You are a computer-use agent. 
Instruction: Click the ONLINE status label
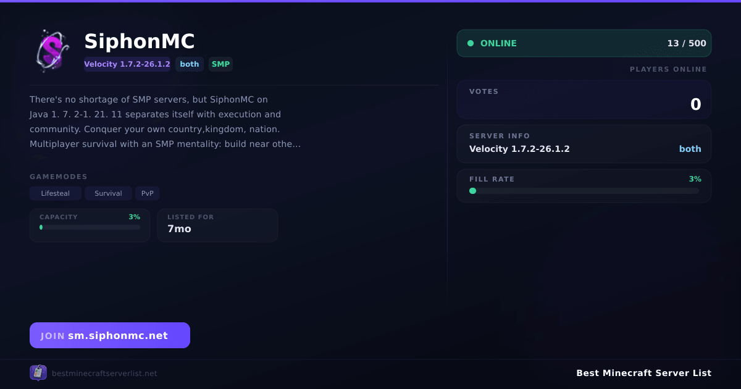[498, 43]
